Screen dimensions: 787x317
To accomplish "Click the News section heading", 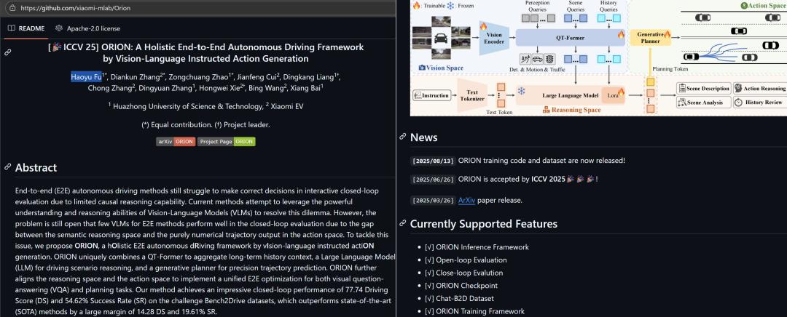I will coord(423,137).
